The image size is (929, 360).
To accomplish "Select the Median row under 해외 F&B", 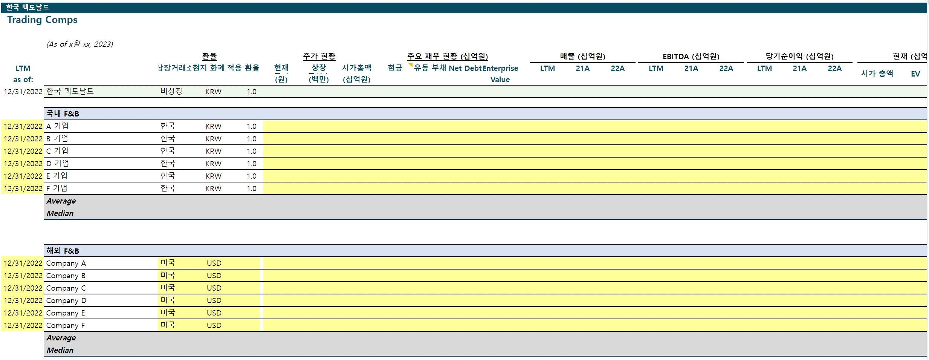I will 60,351.
